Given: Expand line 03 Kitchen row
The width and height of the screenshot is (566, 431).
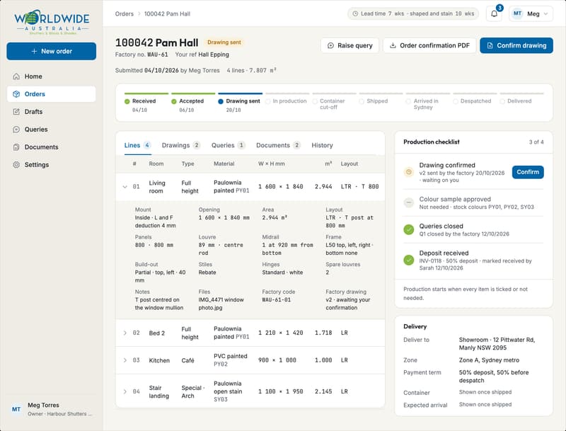Looking at the screenshot, I should (125, 360).
